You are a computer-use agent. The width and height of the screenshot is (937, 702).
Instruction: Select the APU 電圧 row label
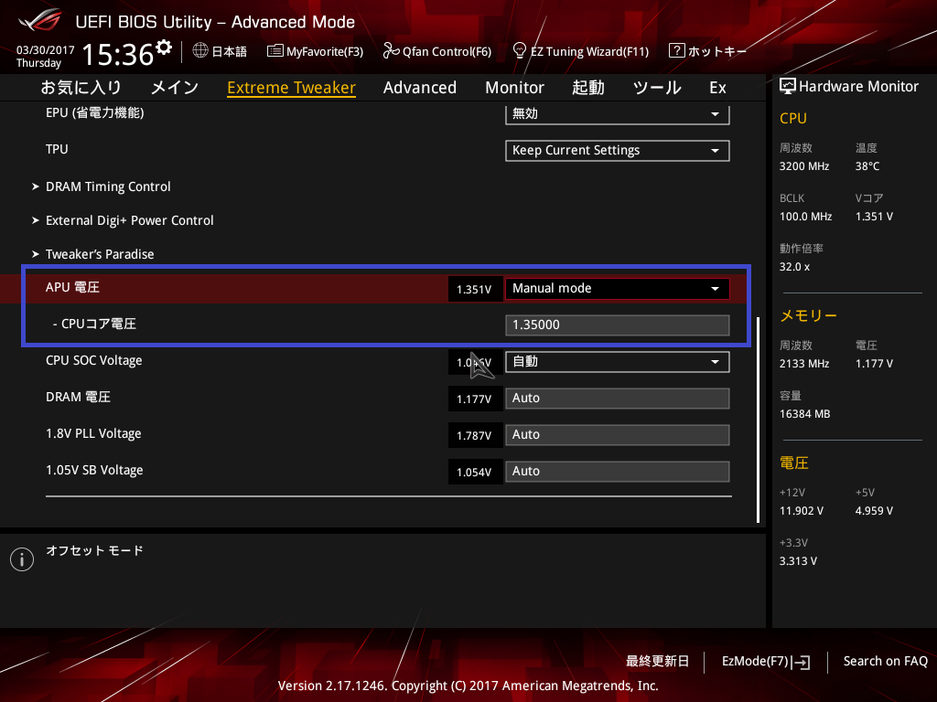(72, 287)
